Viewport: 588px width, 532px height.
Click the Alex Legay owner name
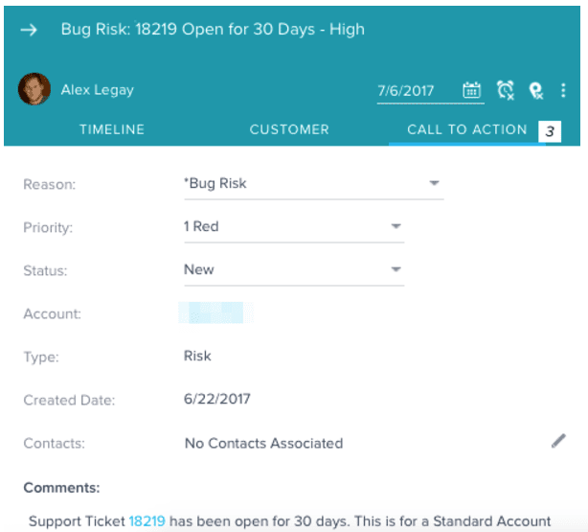(x=98, y=90)
